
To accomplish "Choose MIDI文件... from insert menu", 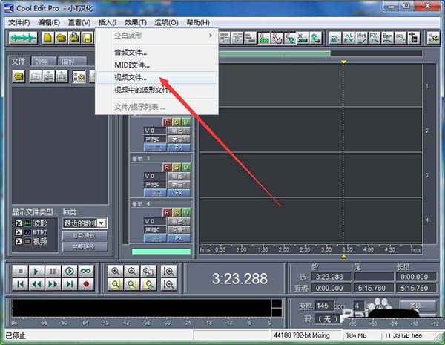I will click(156, 65).
